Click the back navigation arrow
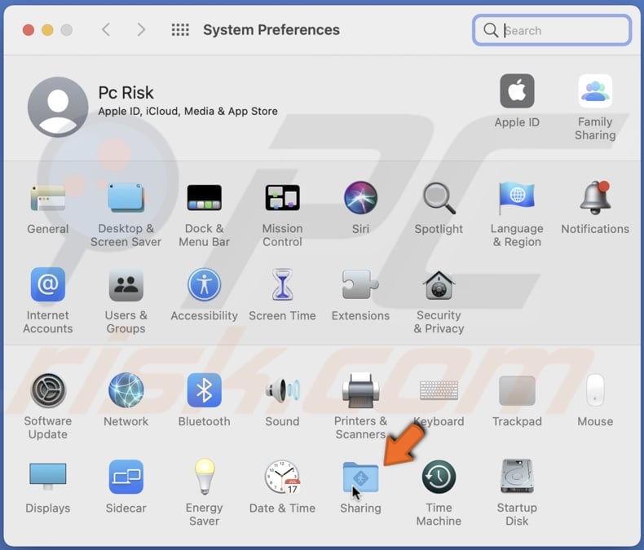The width and height of the screenshot is (644, 550). pyautogui.click(x=106, y=30)
